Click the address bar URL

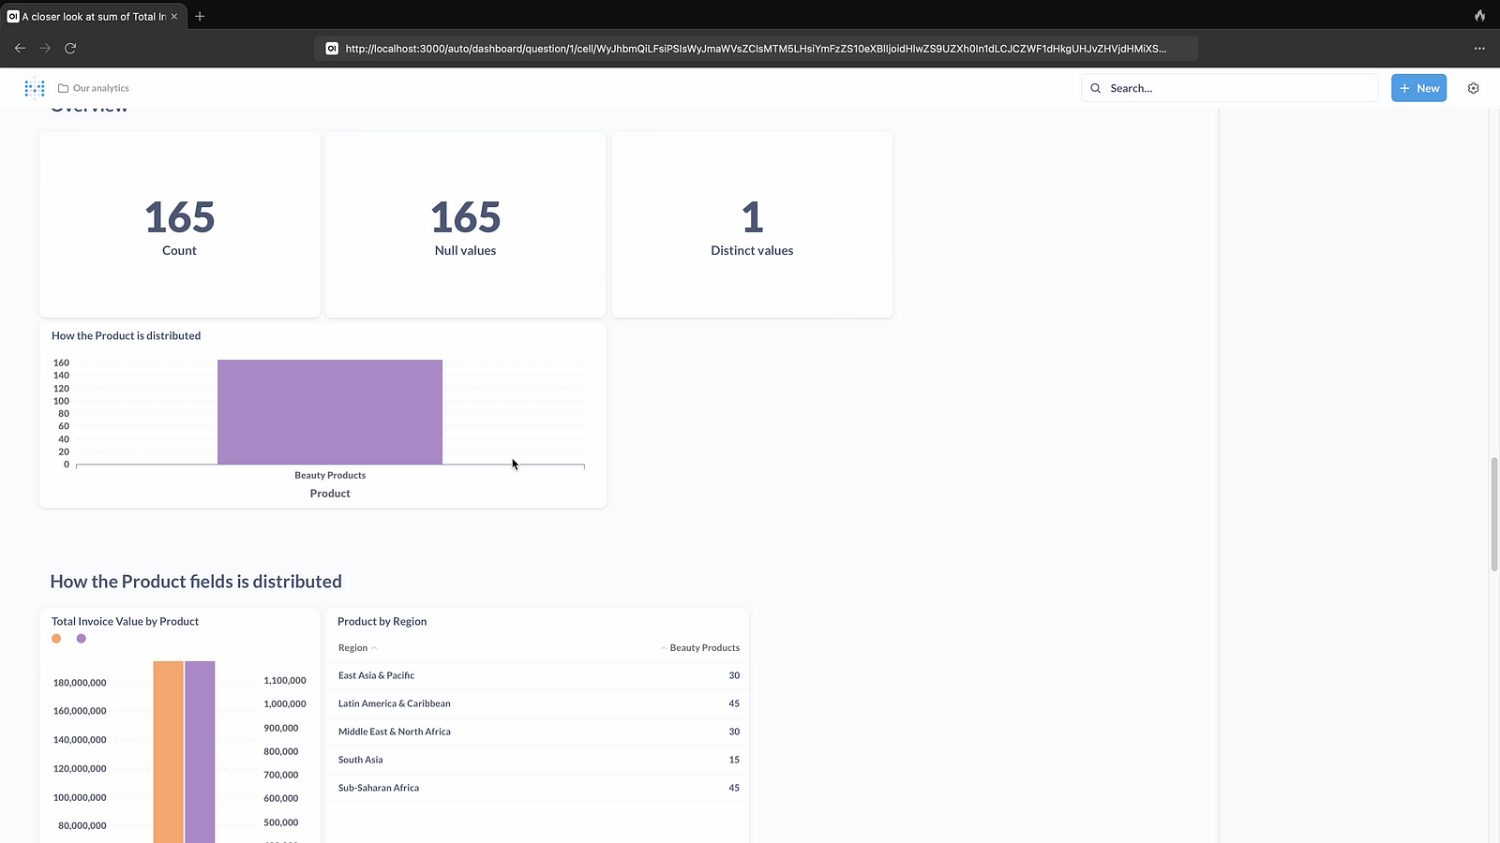pyautogui.click(x=755, y=49)
